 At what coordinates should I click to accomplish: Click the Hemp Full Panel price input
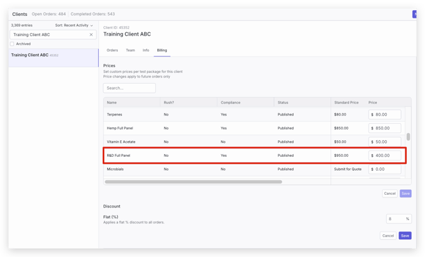point(387,128)
